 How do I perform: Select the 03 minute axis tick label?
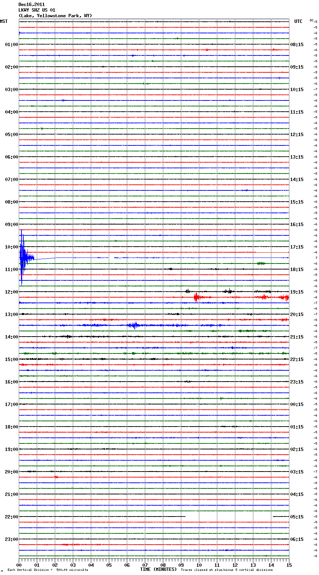click(x=73, y=565)
